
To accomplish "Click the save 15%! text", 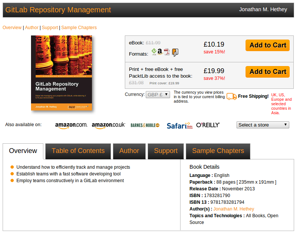I will click(214, 52).
